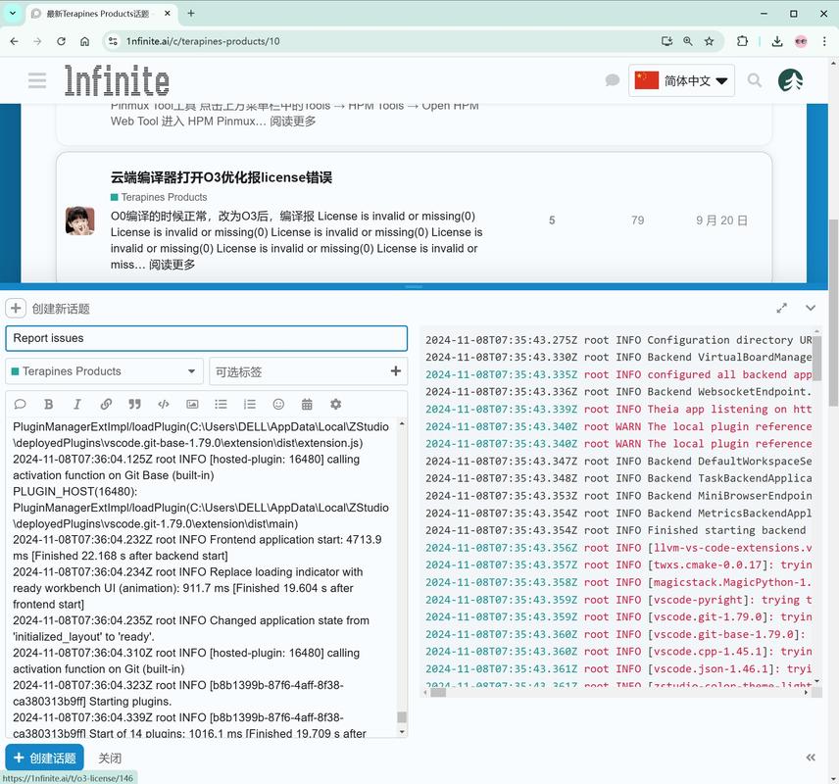Click 阅读更多 in the HPM Pinmux excerpt
This screenshot has height=784, width=839.
tap(293, 122)
